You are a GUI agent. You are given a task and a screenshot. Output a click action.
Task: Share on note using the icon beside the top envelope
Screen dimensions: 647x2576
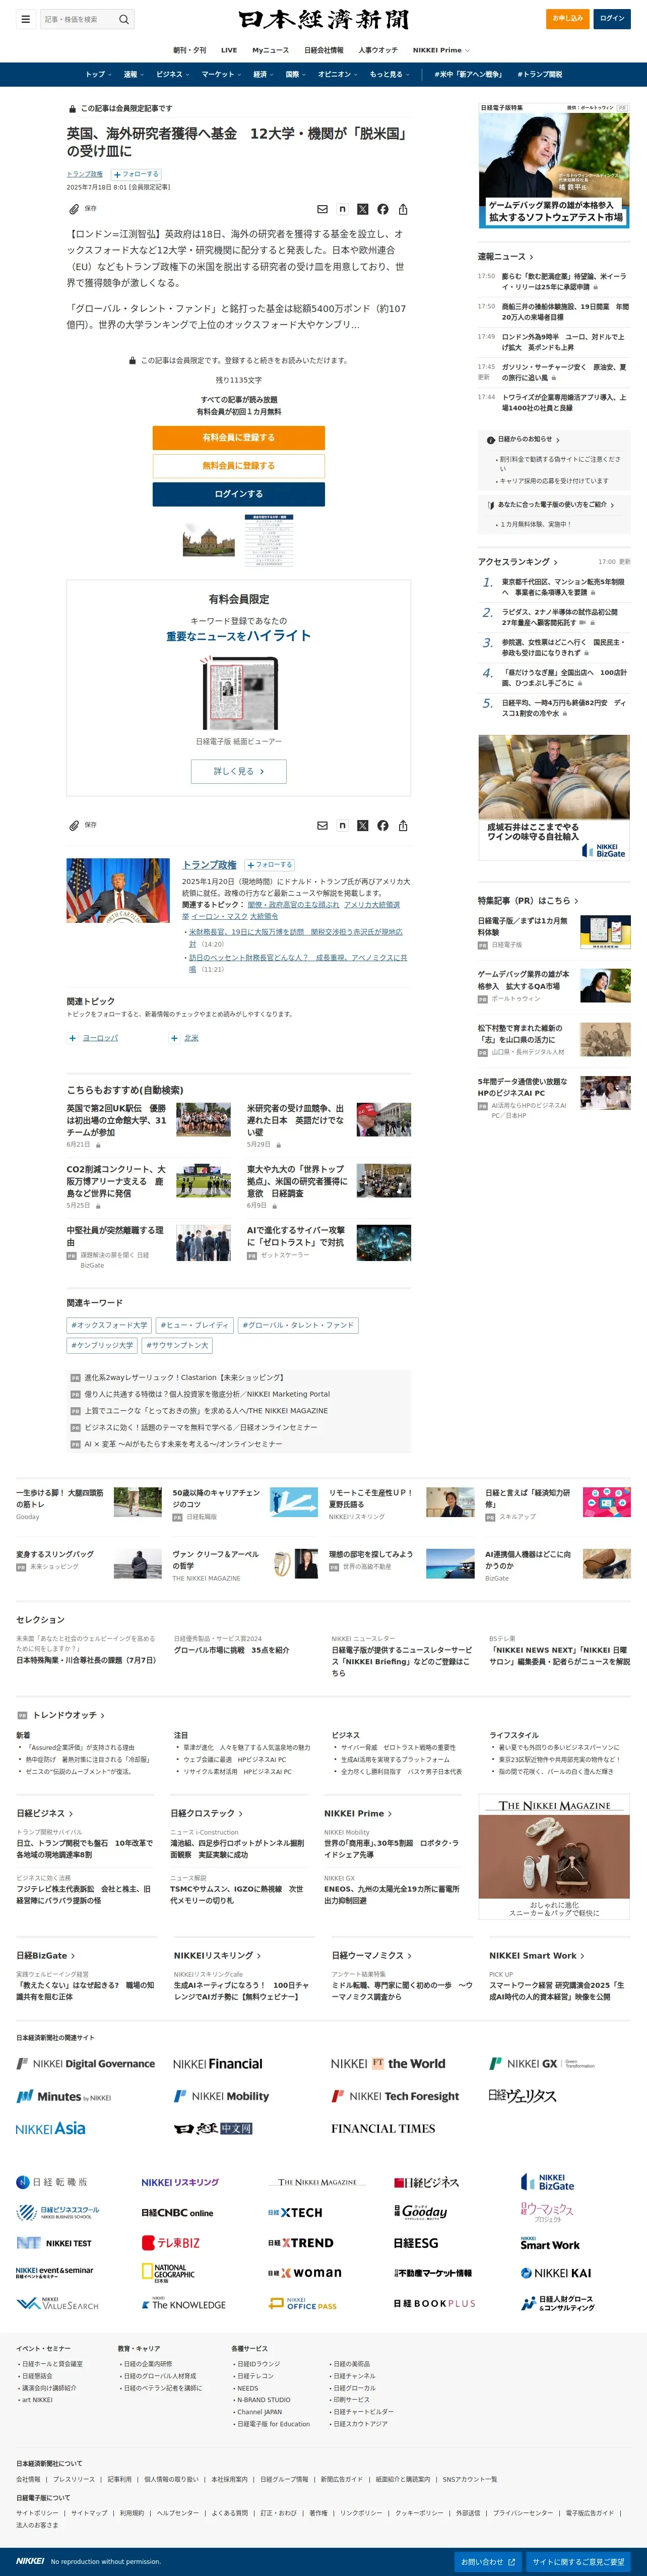[x=342, y=209]
